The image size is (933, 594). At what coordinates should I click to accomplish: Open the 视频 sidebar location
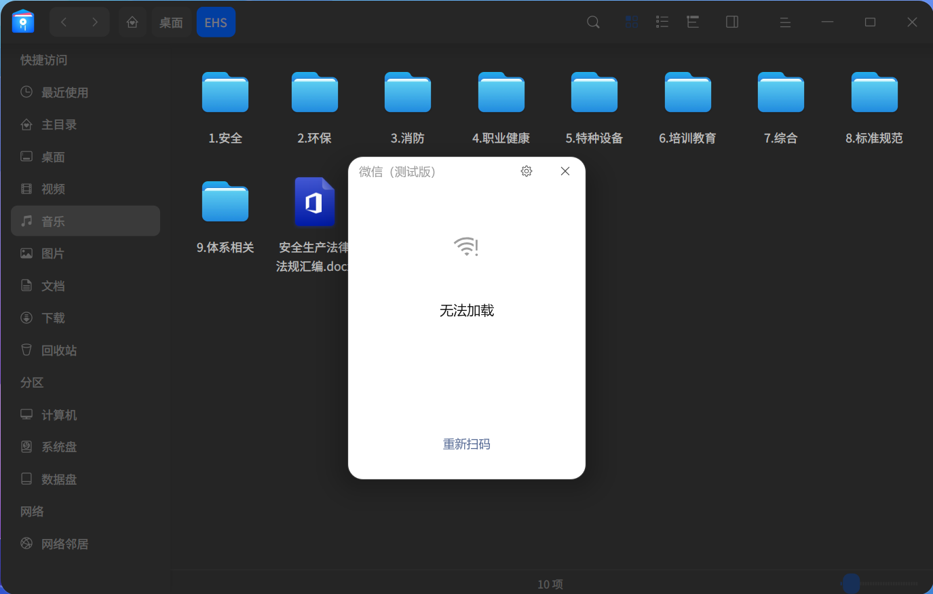85,189
